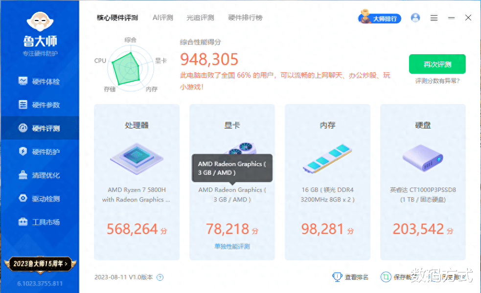Viewport: 481px width, 293px height.
Task: Open the 单独性能评测 link
Action: (x=232, y=247)
